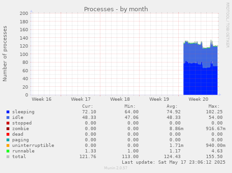This screenshot has height=173, width=232.
Task: Click the 'Week 18' axis label
Action: tap(120, 99)
